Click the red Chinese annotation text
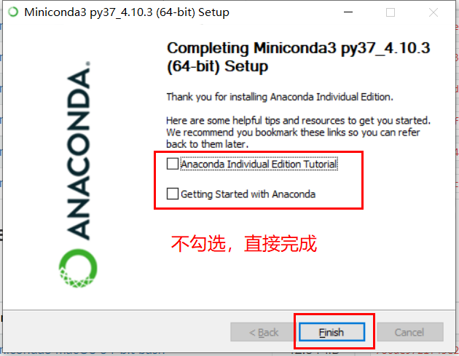The width and height of the screenshot is (459, 356). click(x=244, y=243)
